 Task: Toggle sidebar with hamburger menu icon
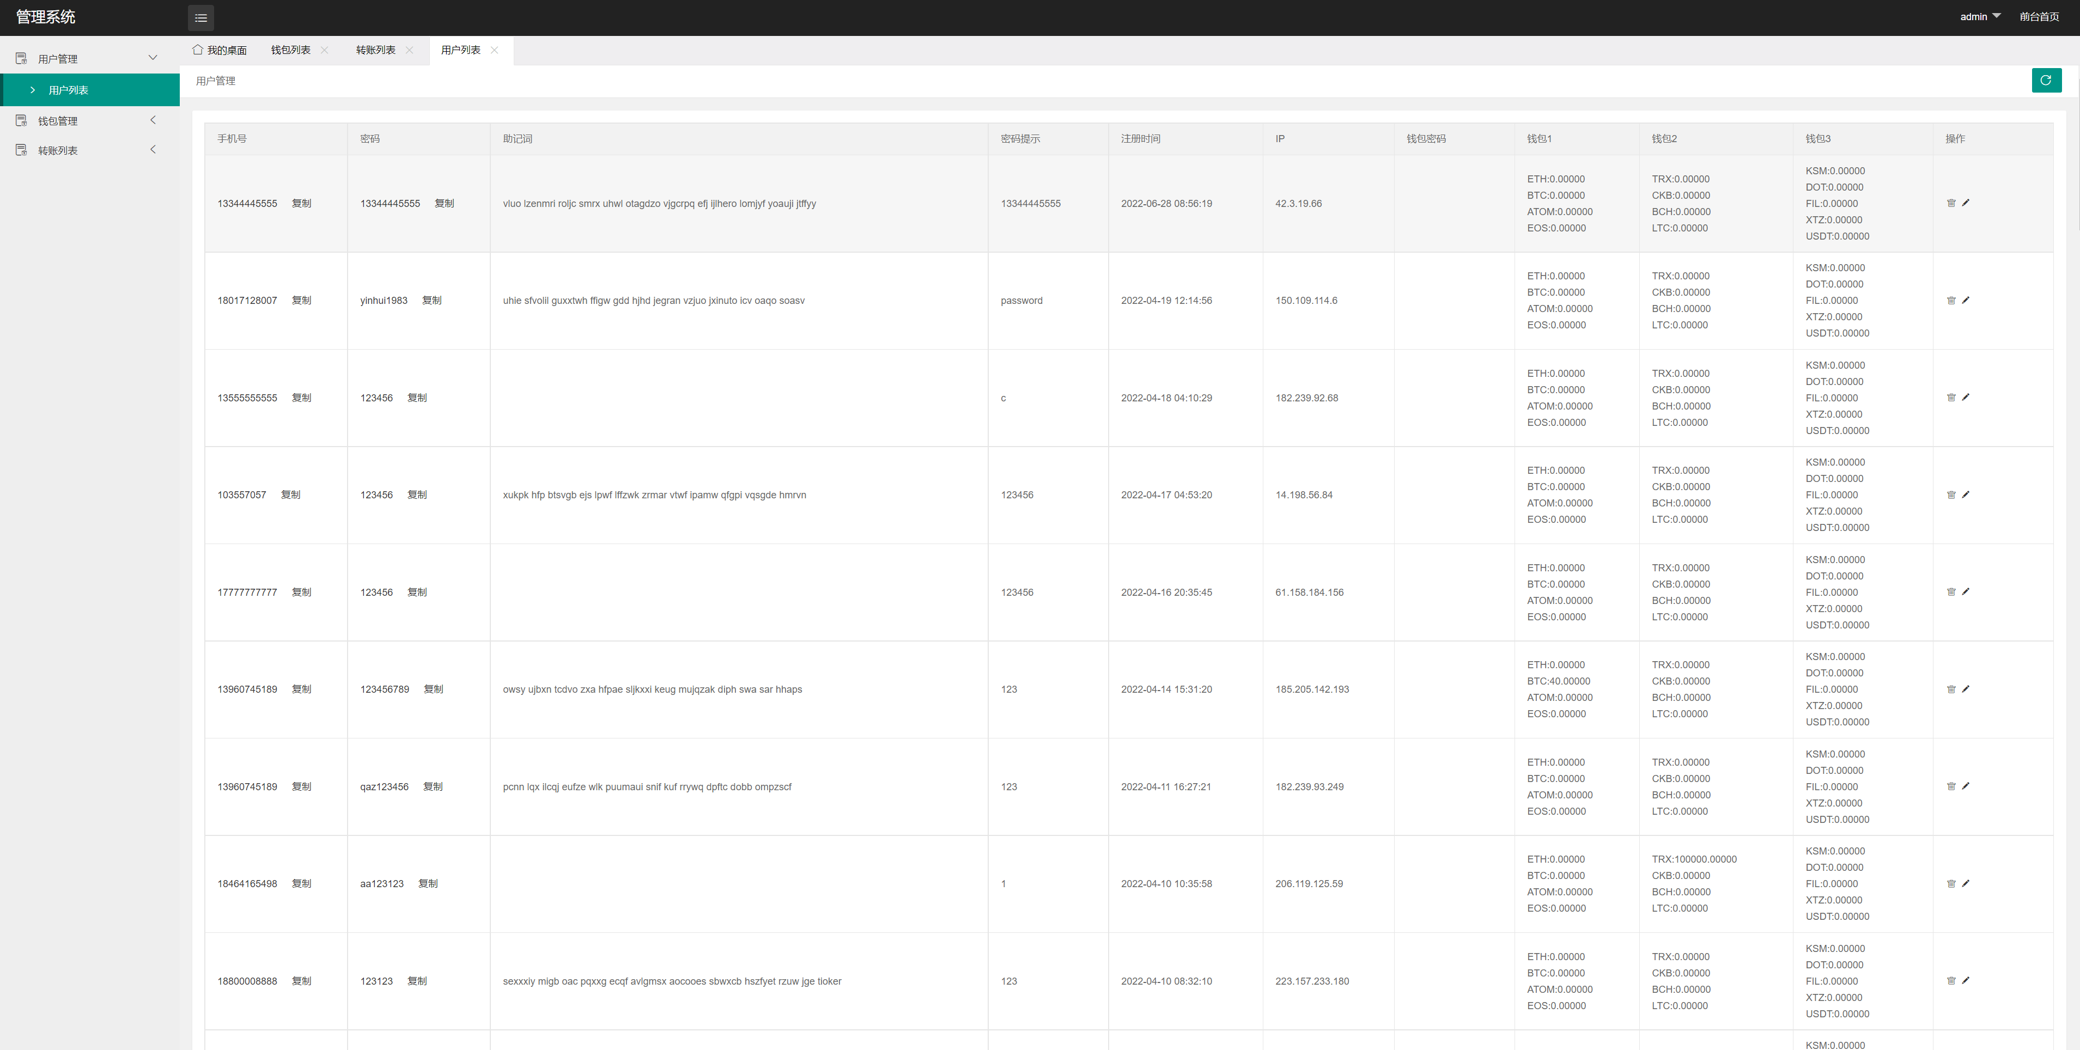click(201, 18)
